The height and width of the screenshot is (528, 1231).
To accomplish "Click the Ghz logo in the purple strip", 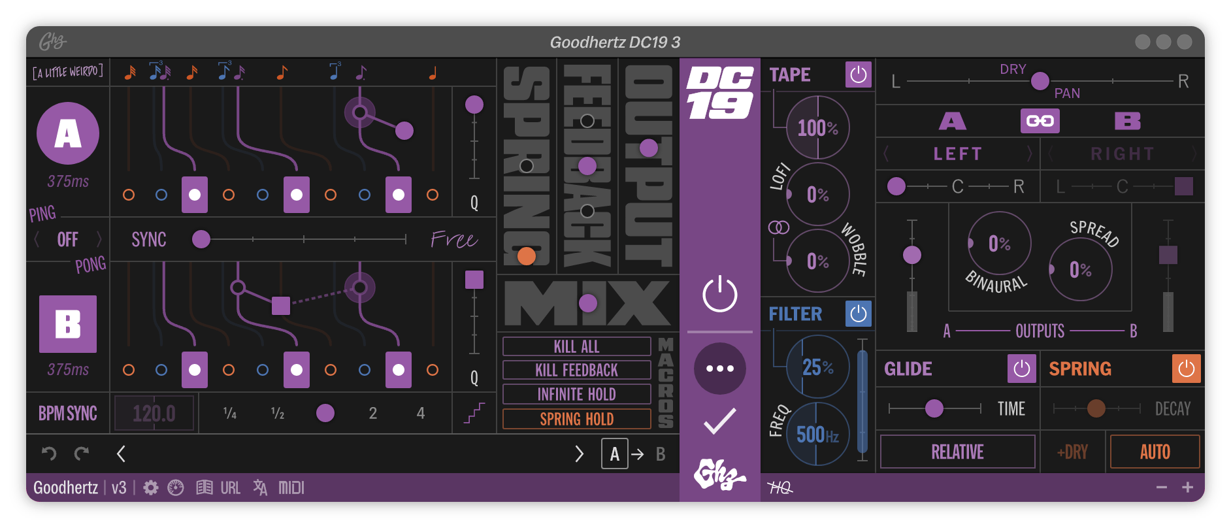I will pyautogui.click(x=719, y=475).
